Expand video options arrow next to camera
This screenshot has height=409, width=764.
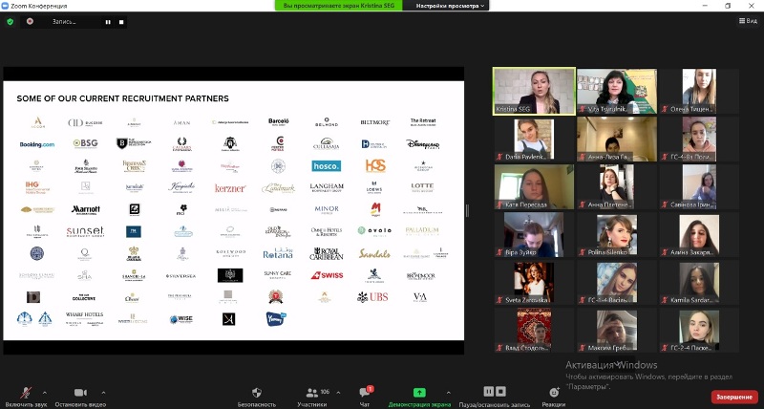[103, 393]
